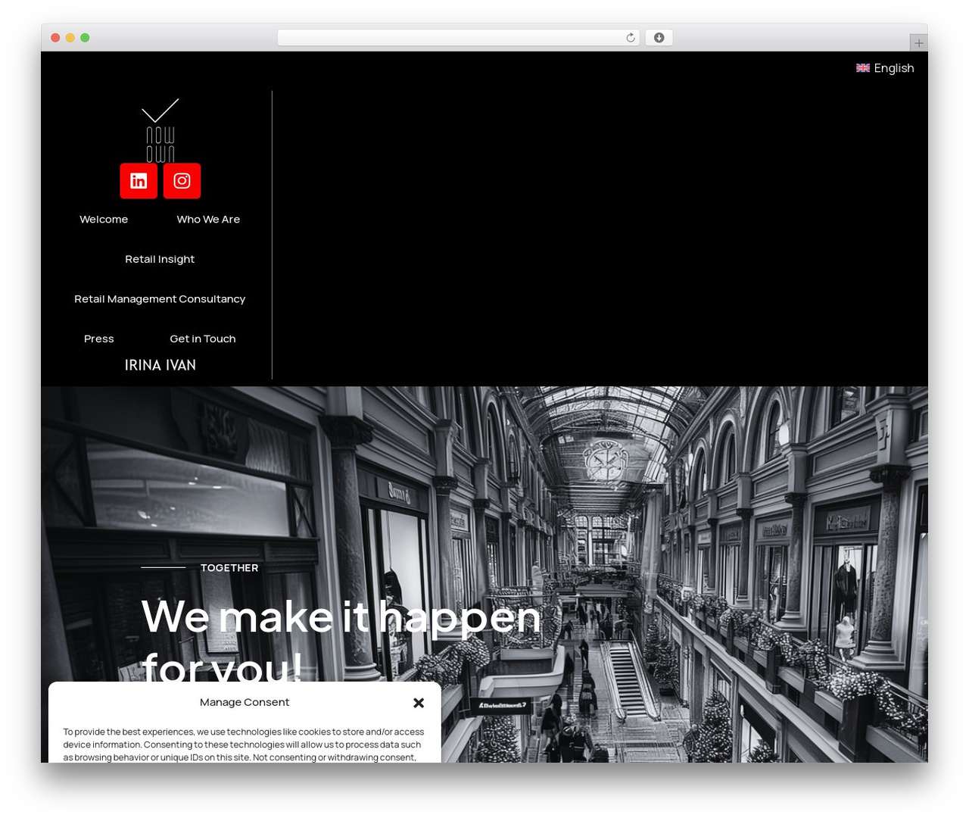Viewport: 969px width, 821px height.
Task: Open the Instagram profile icon
Action: tap(182, 181)
